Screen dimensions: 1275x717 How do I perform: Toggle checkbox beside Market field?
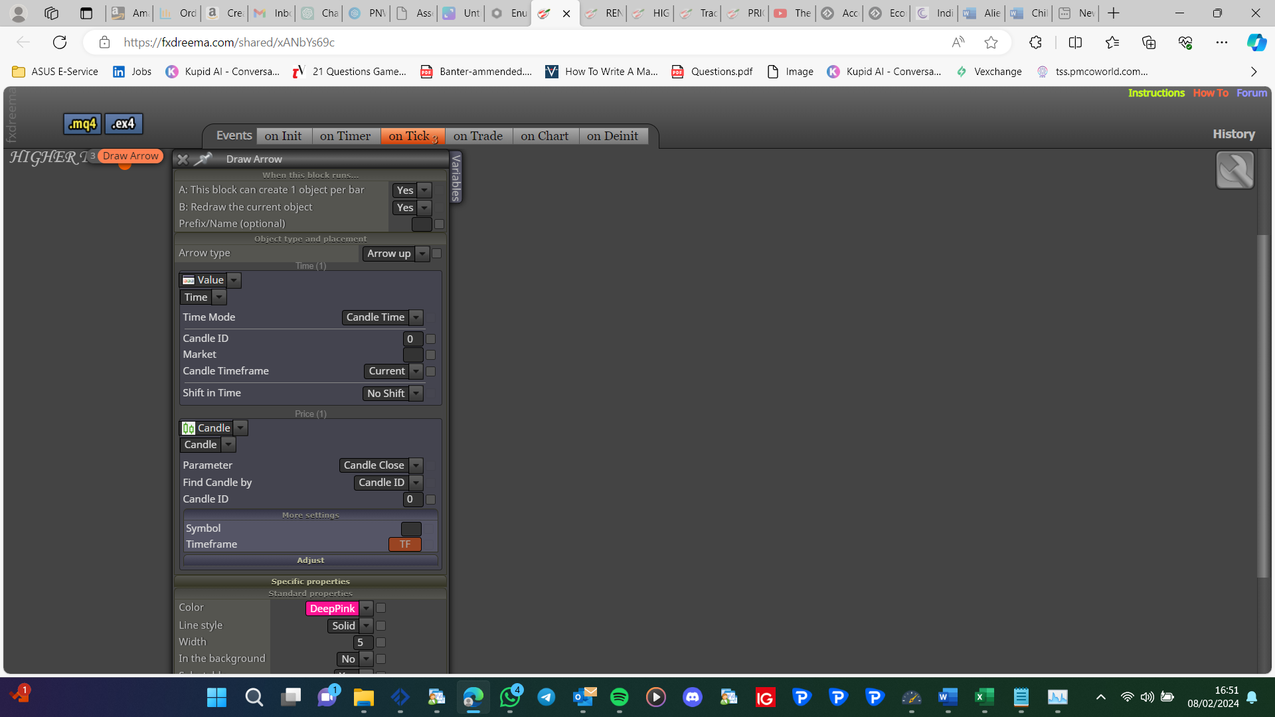tap(430, 355)
